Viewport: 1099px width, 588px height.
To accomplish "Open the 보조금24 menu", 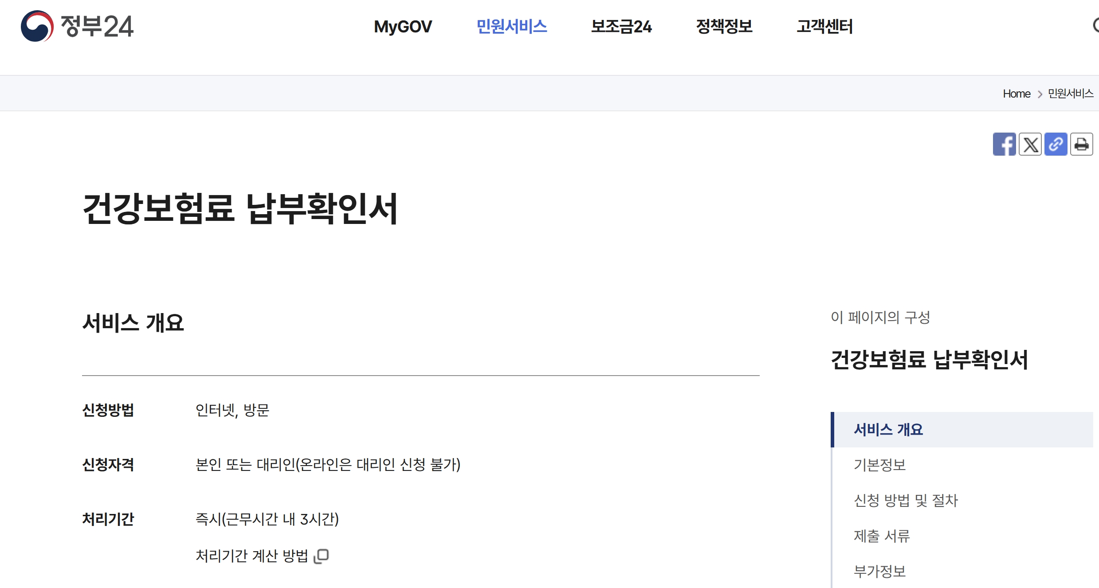I will point(621,27).
